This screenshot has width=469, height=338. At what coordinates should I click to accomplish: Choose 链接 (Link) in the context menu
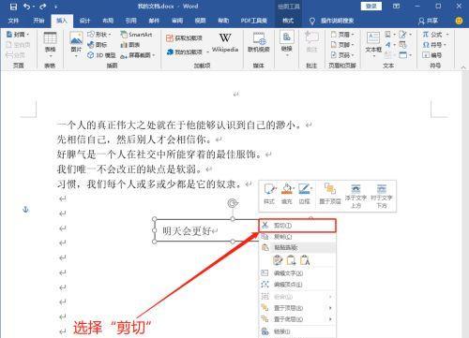tap(297, 331)
